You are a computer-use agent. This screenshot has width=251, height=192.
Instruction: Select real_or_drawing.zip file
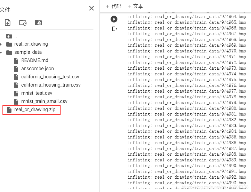click(35, 110)
